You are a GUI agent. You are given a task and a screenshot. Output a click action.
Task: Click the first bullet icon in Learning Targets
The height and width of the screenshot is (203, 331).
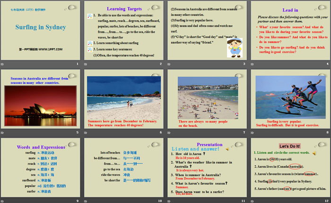click(x=89, y=16)
